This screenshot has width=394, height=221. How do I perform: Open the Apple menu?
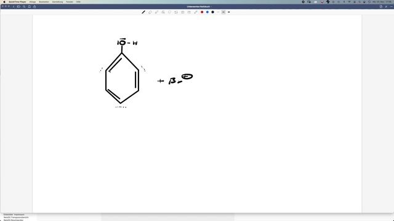pos(4,2)
